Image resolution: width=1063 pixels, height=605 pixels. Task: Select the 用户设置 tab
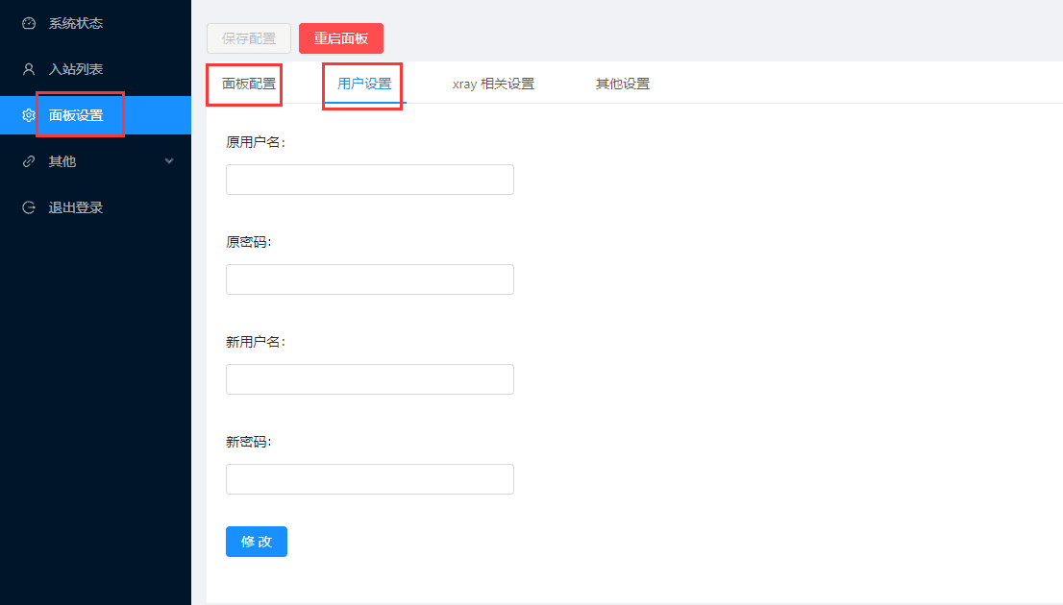pos(361,84)
